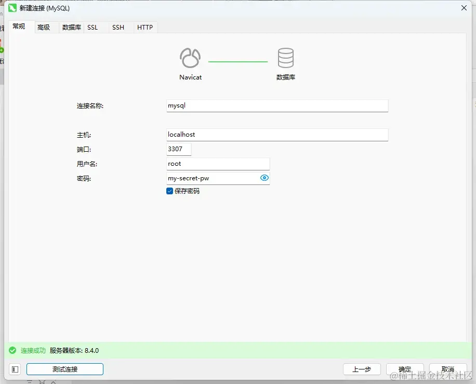
Task: Focus the host field showing localhost
Action: pyautogui.click(x=277, y=135)
